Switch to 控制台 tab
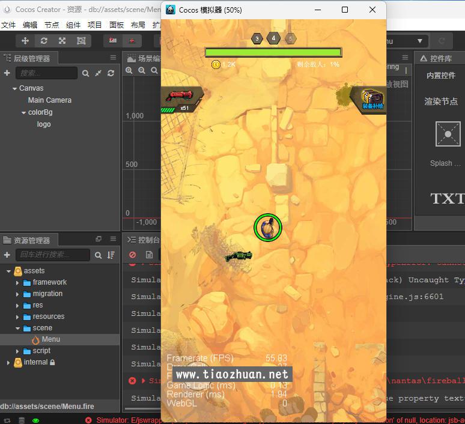The width and height of the screenshot is (465, 424). [143, 240]
